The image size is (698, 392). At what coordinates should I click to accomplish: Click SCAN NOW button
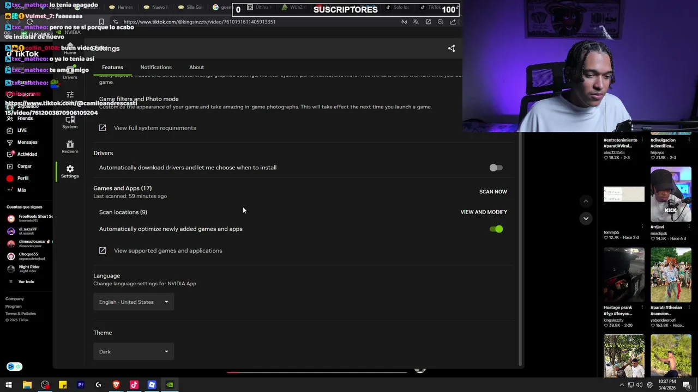click(x=493, y=192)
